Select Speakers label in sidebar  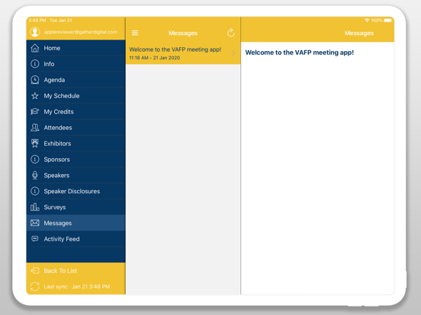(56, 176)
